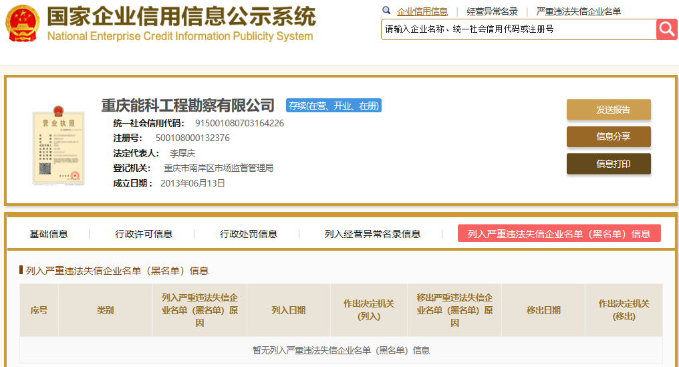The width and height of the screenshot is (679, 367).
Task: Click the 暂无列入严重违法失信企业名单 empty-table message
Action: [x=341, y=350]
